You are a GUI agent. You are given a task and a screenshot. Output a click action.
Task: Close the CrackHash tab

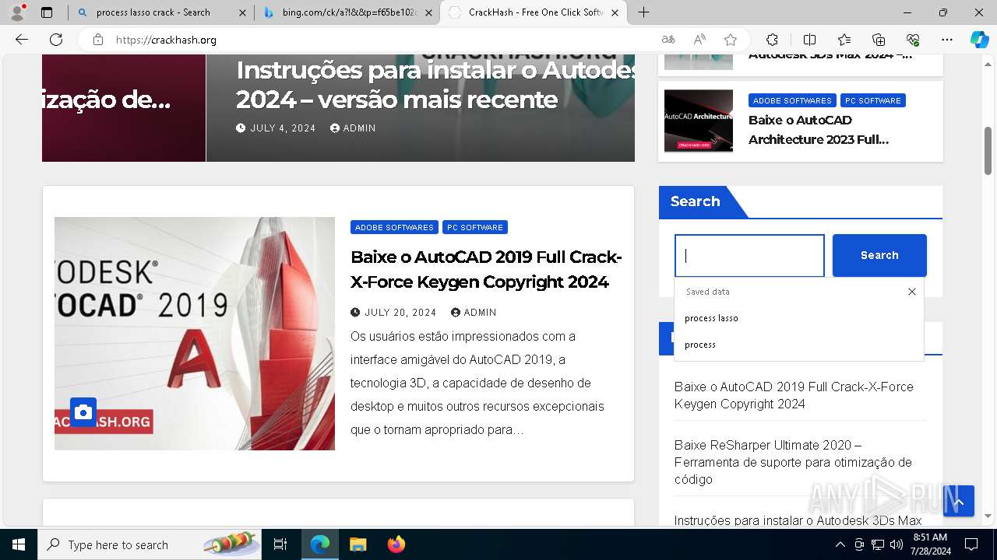615,12
